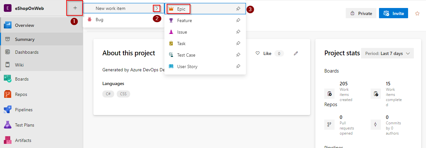Click the Test Plans flask icon

pyautogui.click(x=7, y=125)
